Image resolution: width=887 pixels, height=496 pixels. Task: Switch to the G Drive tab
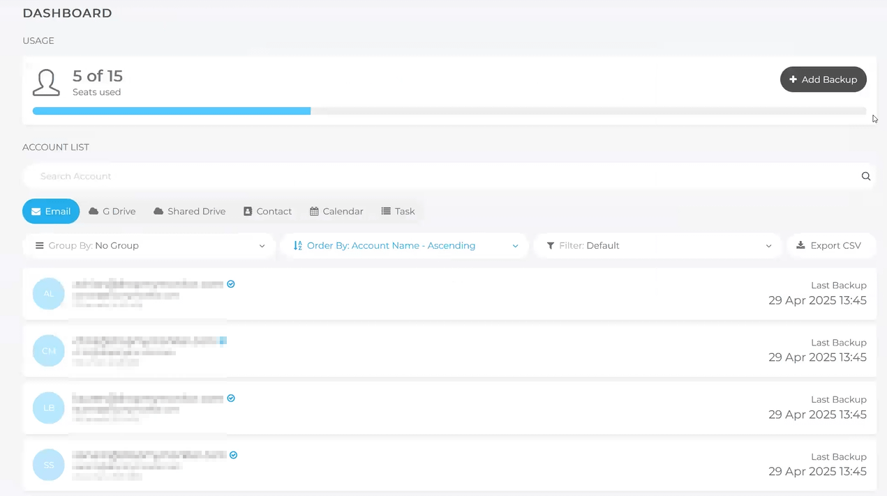coord(112,211)
